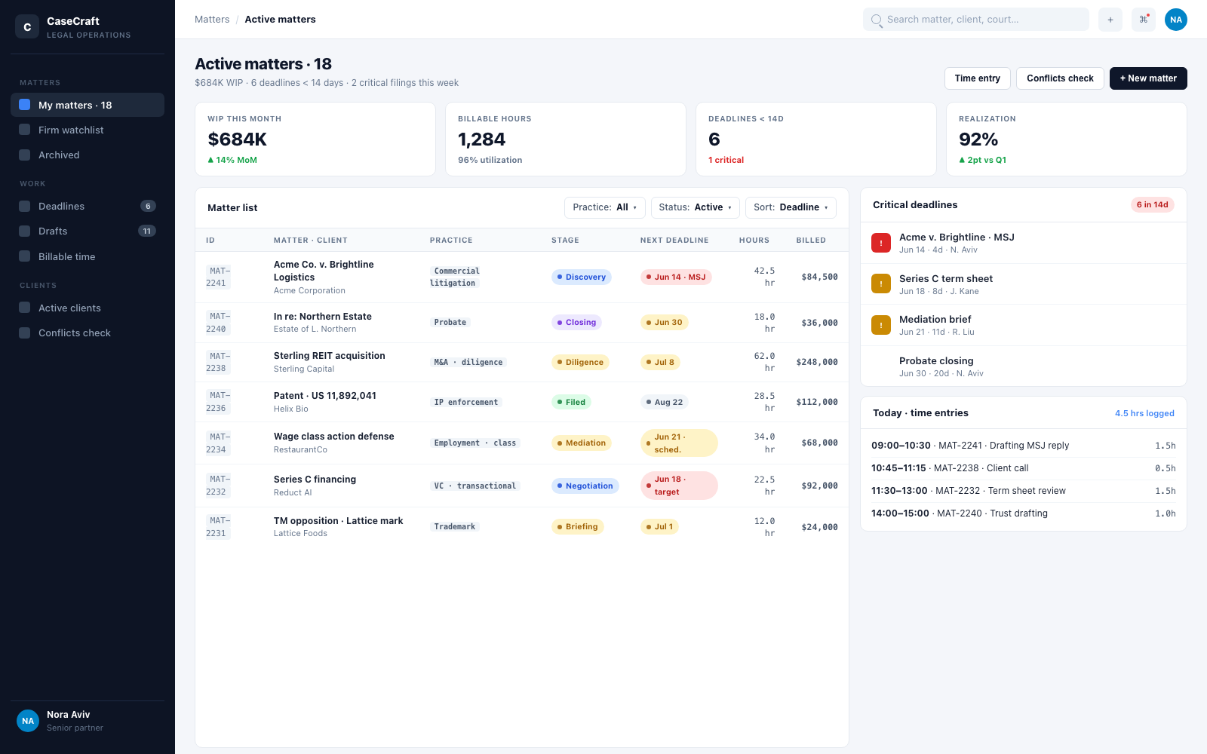Viewport: 1207px width, 754px height.
Task: Open the NA avatar in top bar
Action: (x=1176, y=20)
